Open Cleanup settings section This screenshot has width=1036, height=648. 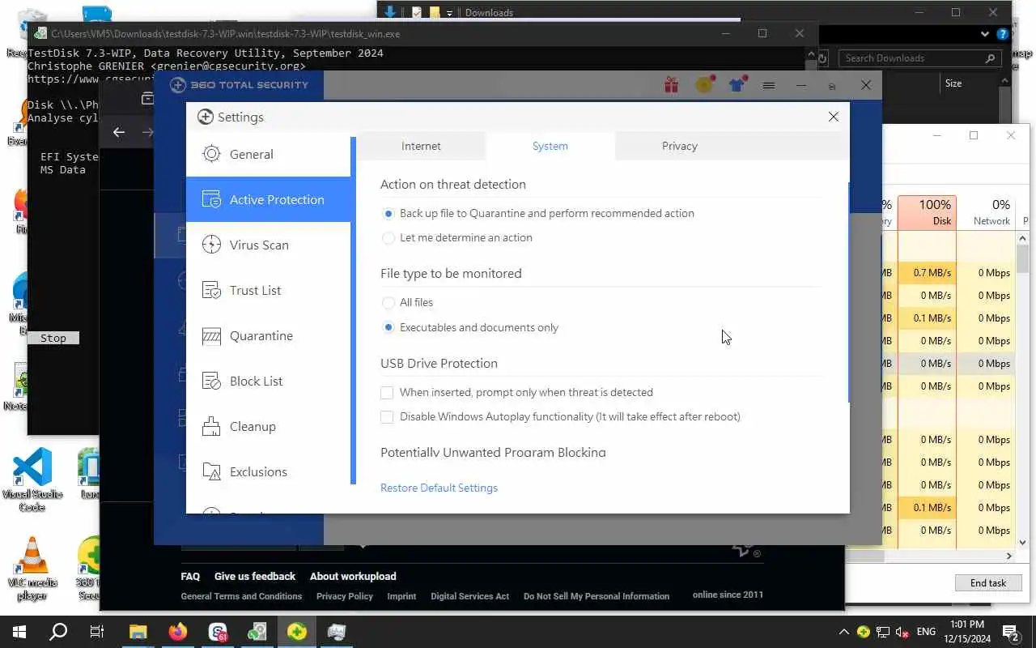coord(268,426)
